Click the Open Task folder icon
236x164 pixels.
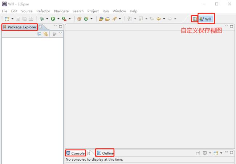[x=107, y=19]
